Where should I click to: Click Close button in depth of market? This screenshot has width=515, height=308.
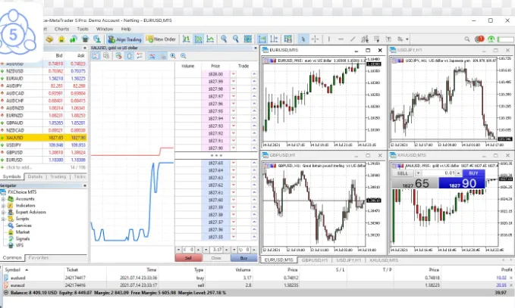coord(216,258)
